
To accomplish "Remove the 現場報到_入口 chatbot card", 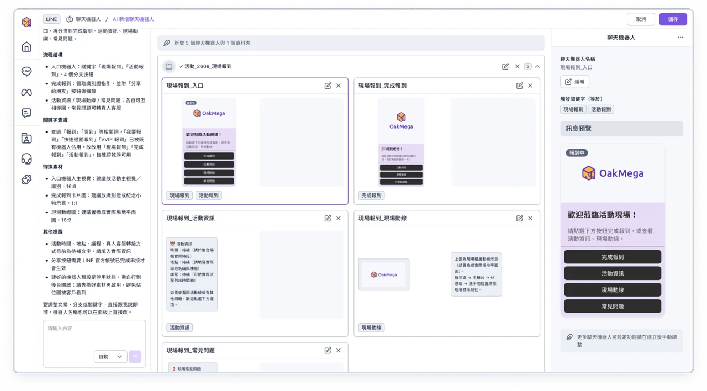I will tap(339, 86).
